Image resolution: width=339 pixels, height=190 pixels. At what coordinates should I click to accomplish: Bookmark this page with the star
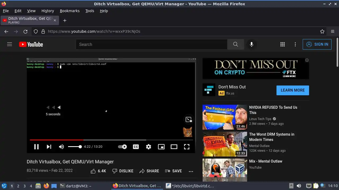click(322, 31)
